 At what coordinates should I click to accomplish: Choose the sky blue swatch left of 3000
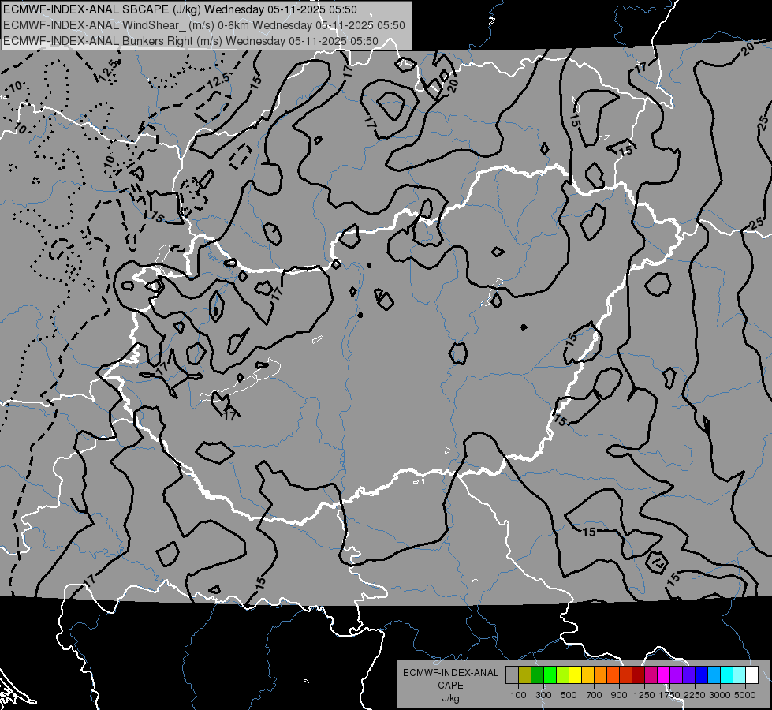point(714,675)
